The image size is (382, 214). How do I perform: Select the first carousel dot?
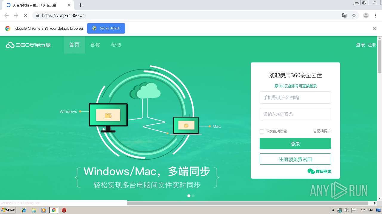189,196
